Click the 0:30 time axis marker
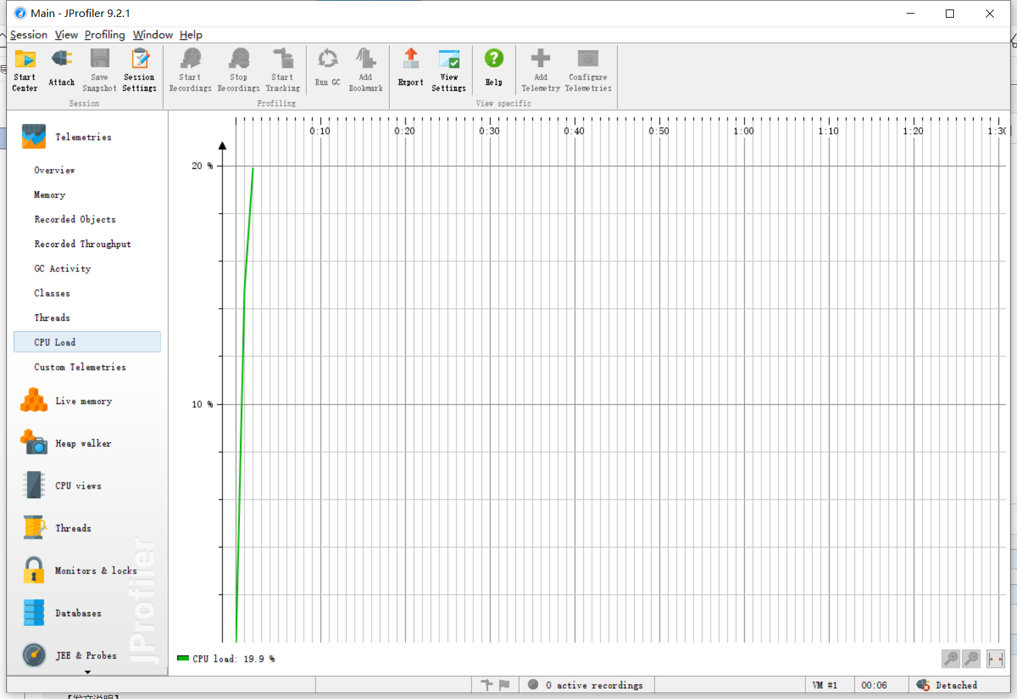Screen dimensions: 1017x699 click(x=490, y=131)
